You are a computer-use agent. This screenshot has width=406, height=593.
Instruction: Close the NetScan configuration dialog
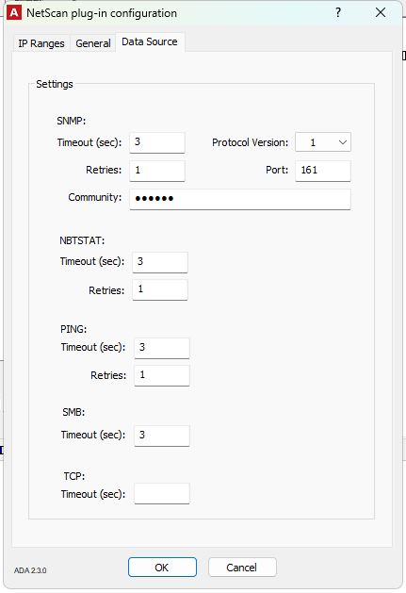point(381,12)
